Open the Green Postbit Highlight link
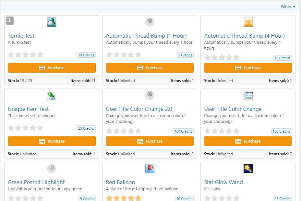301x201 pixels. (x=36, y=182)
